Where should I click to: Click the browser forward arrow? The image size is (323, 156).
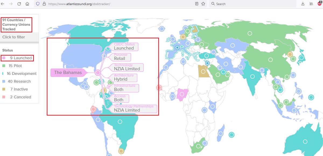[x=11, y=4]
